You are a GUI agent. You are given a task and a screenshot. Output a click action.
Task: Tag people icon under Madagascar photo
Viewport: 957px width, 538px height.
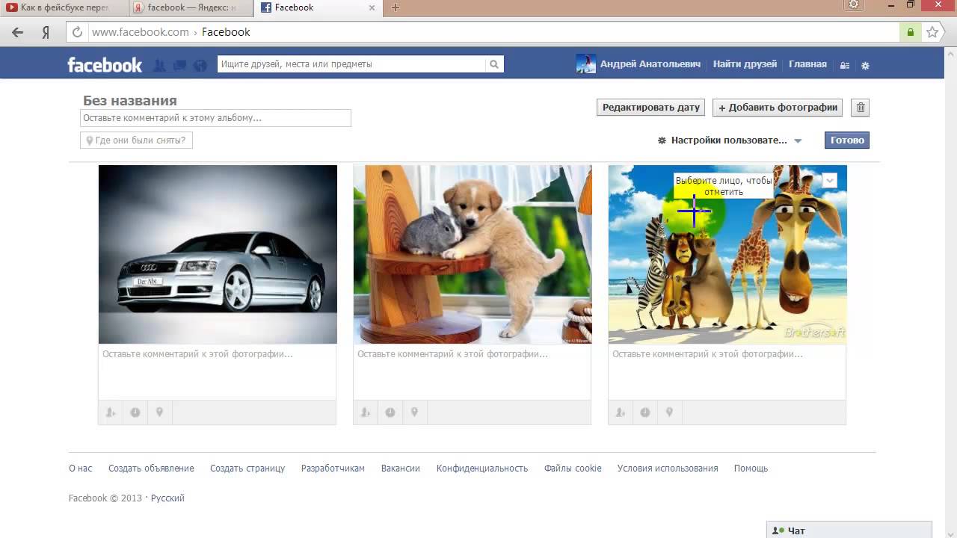point(621,412)
